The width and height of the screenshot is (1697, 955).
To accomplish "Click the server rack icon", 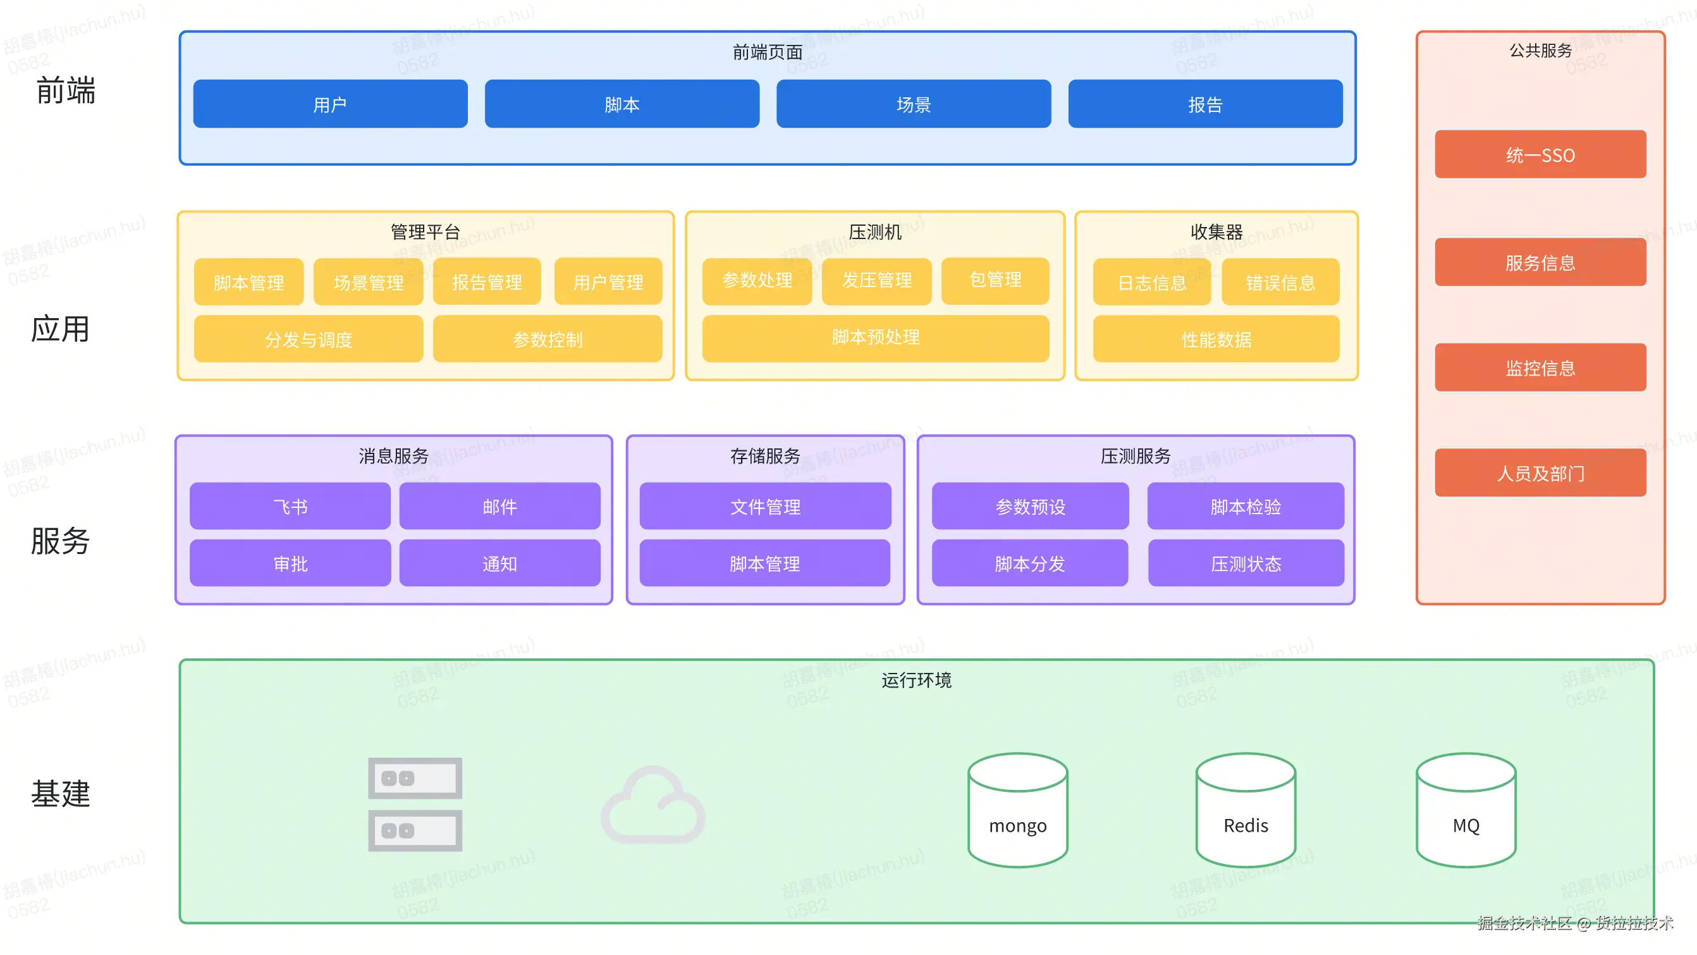I will [414, 804].
